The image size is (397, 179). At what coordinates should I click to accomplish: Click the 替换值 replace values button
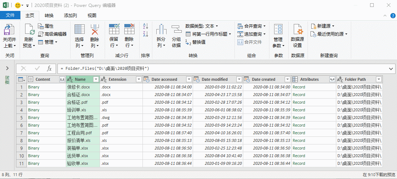pyautogui.click(x=196, y=42)
